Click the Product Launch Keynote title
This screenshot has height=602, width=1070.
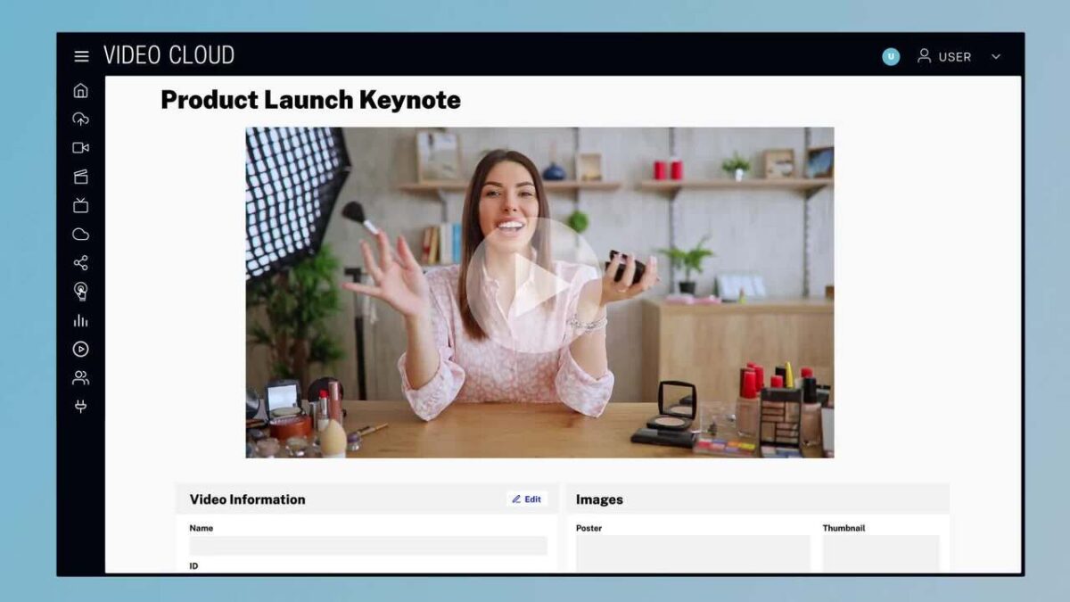pyautogui.click(x=310, y=100)
